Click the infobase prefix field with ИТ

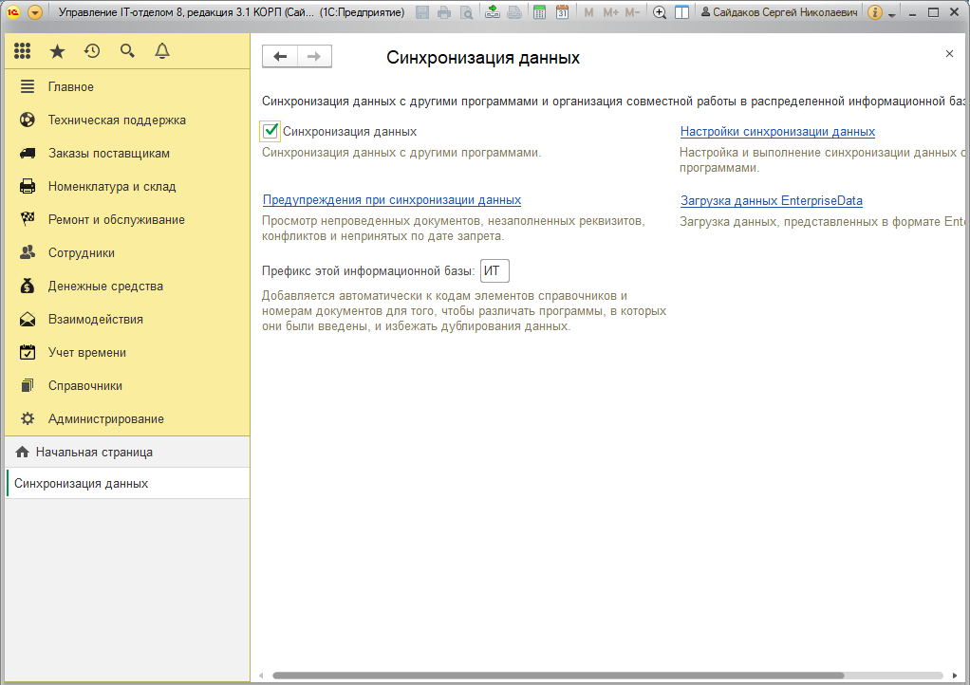pyautogui.click(x=494, y=270)
